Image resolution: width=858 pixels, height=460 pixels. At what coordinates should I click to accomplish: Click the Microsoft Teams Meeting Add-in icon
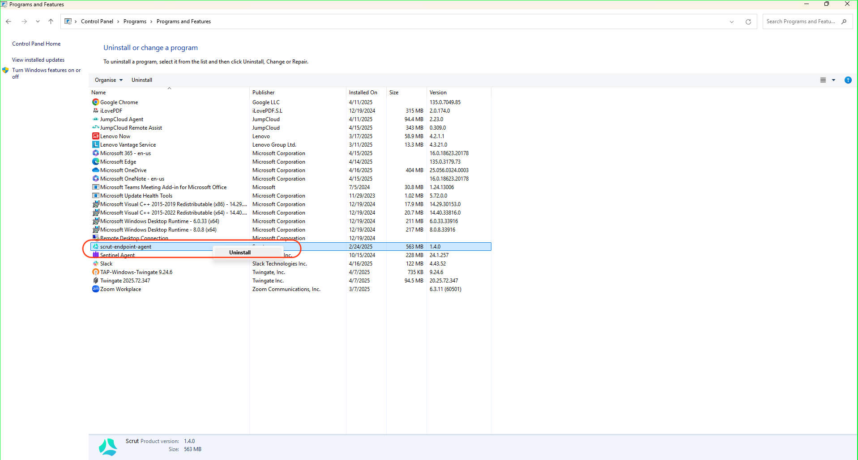tap(95, 187)
